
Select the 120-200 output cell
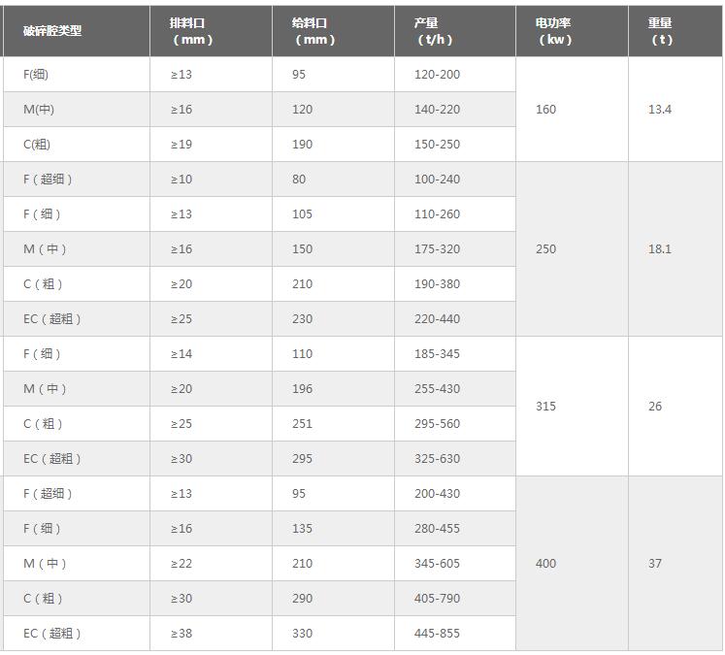click(x=437, y=75)
